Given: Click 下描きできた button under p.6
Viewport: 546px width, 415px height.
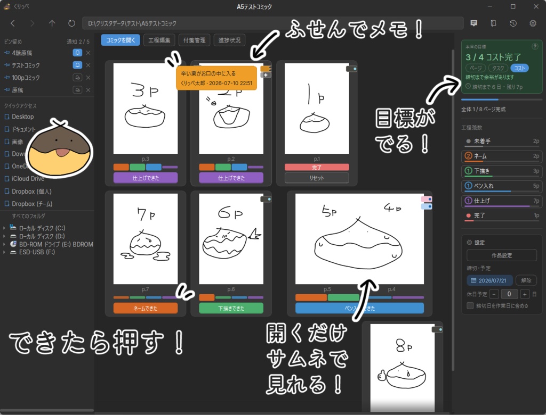Looking at the screenshot, I should pyautogui.click(x=231, y=308).
